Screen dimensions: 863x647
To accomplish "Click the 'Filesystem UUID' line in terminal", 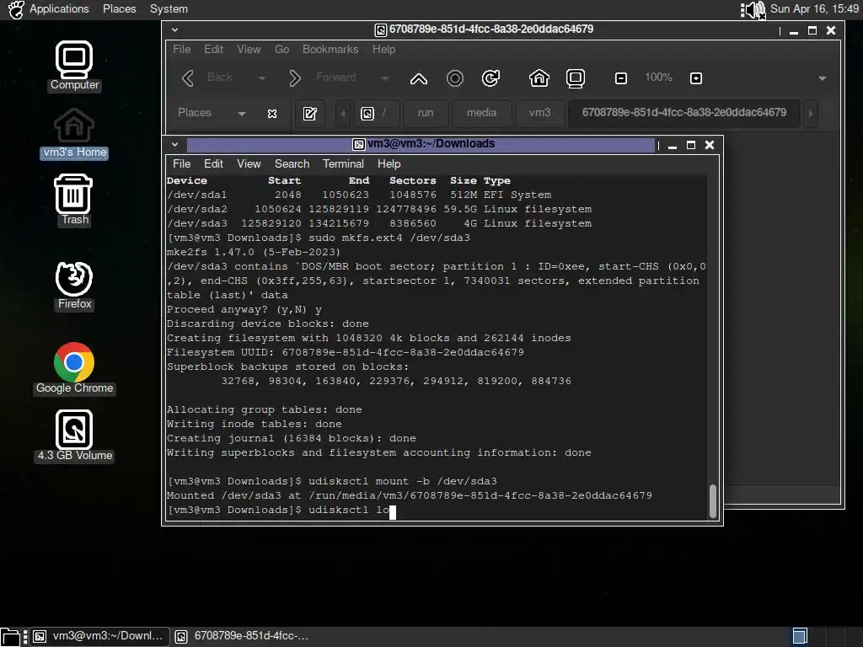I will (x=345, y=353).
